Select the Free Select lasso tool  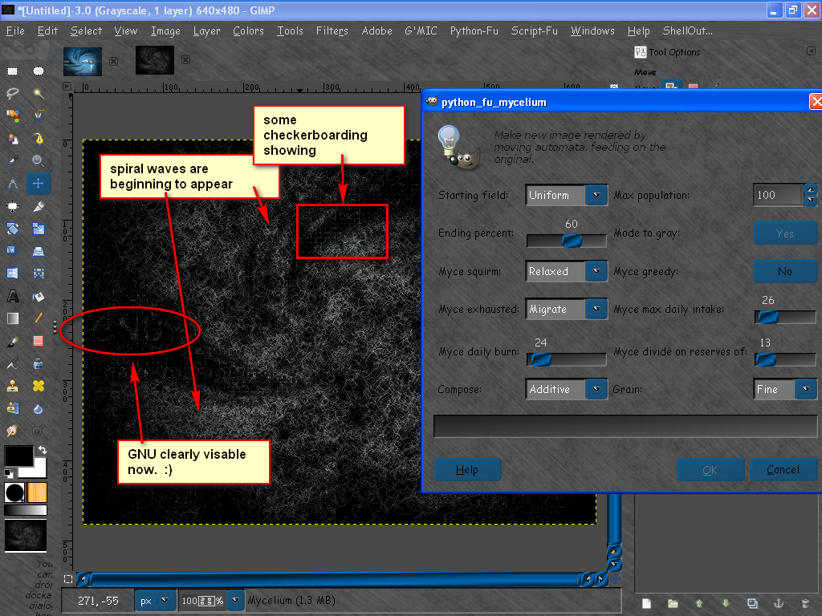pos(13,93)
